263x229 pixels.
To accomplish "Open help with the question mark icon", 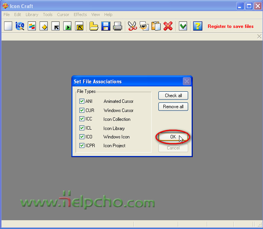I will click(198, 26).
